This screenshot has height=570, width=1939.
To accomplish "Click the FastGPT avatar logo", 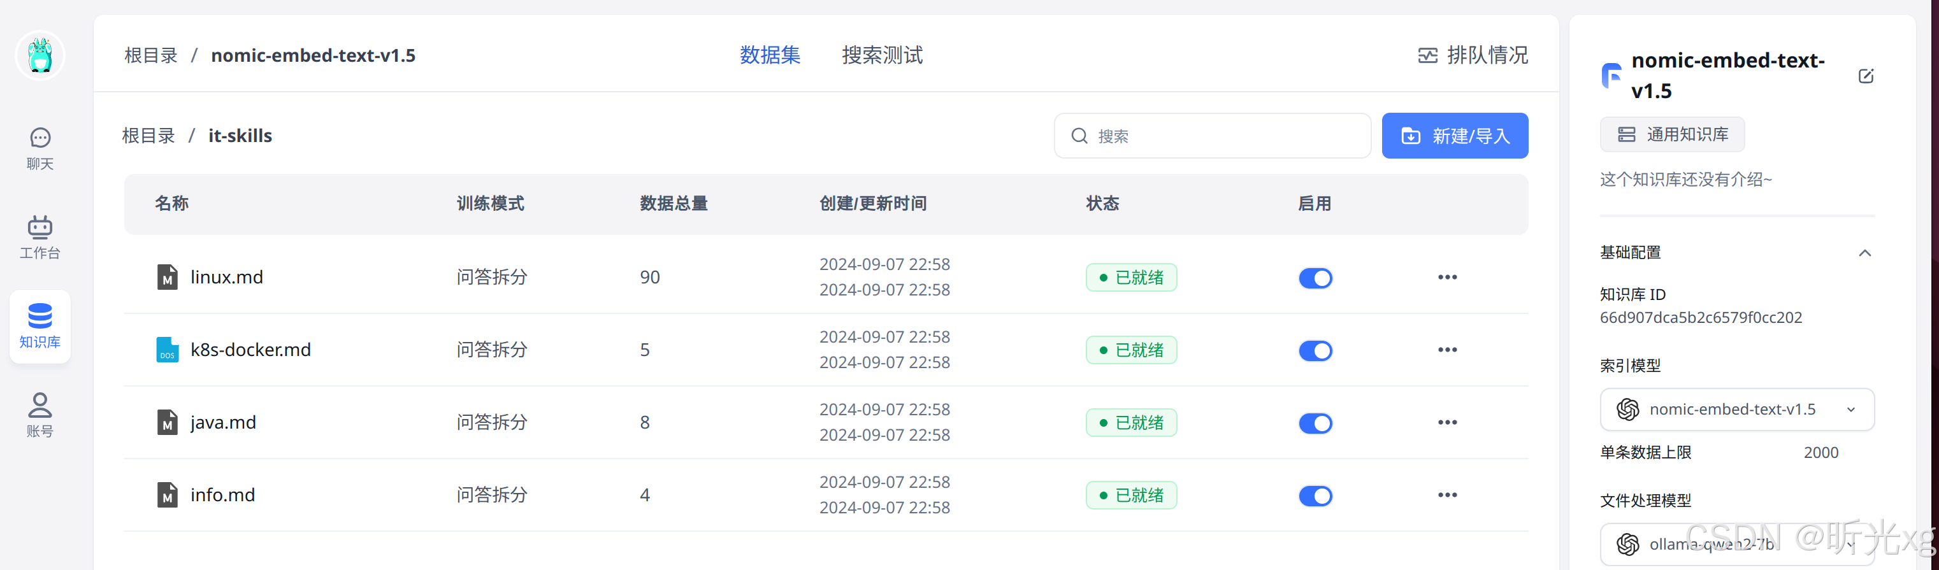I will pos(40,55).
